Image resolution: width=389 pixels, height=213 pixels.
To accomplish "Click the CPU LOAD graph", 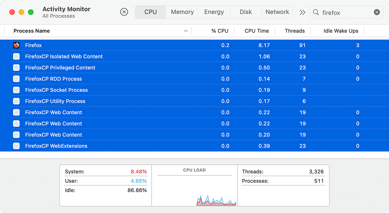I will (x=195, y=186).
